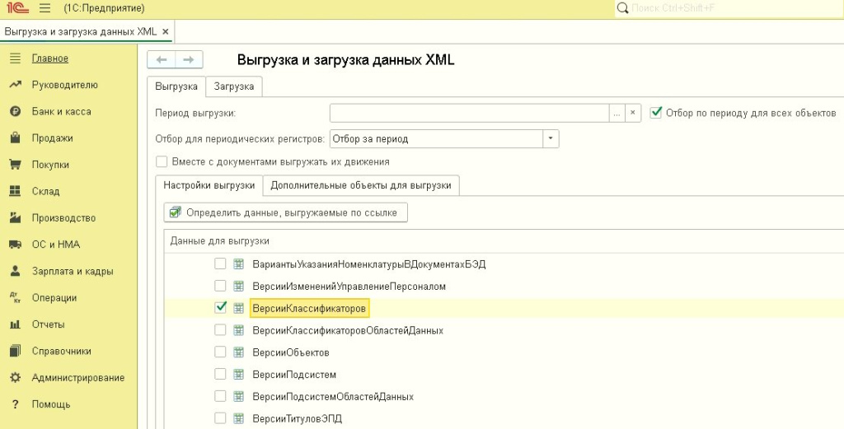Viewport: 844px width, 429px height.
Task: Click the Покупки shopping cart icon
Action: [15, 165]
